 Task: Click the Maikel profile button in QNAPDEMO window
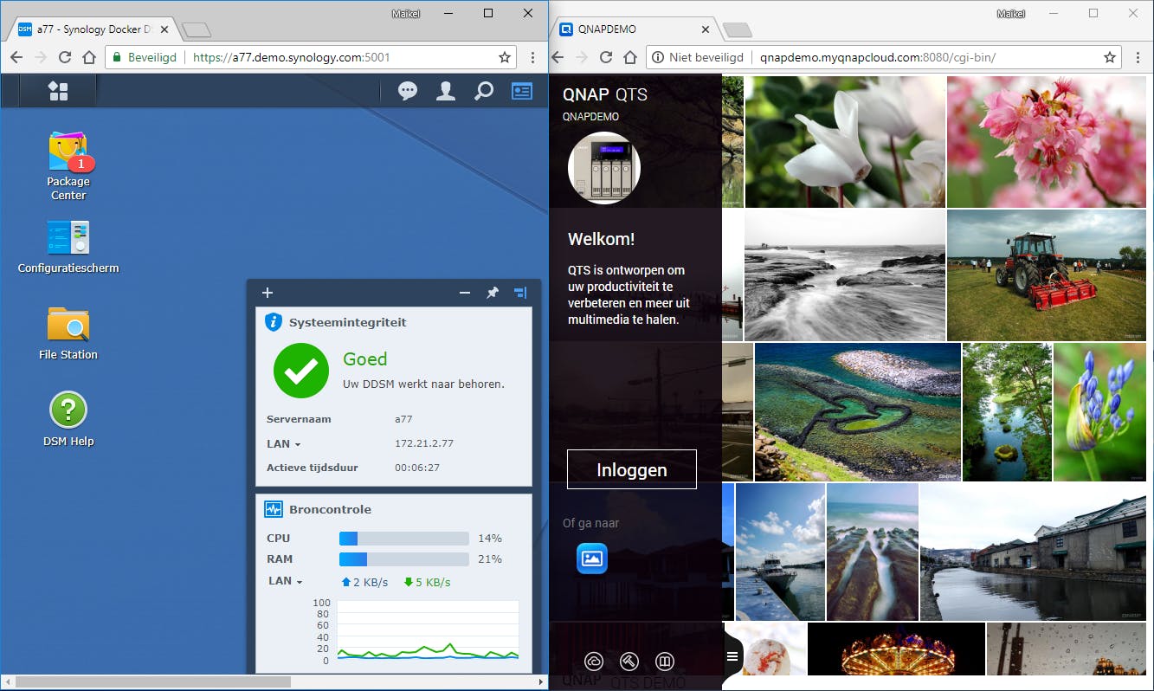(x=1010, y=13)
